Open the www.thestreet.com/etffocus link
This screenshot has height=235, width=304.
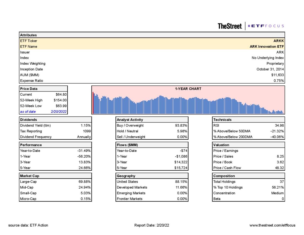272,225
